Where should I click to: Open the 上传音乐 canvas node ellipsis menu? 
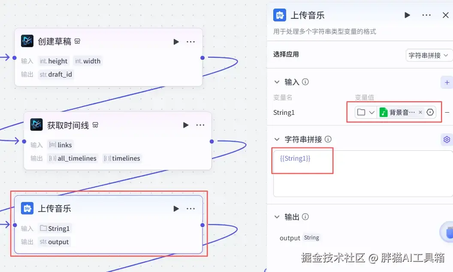tap(190, 209)
